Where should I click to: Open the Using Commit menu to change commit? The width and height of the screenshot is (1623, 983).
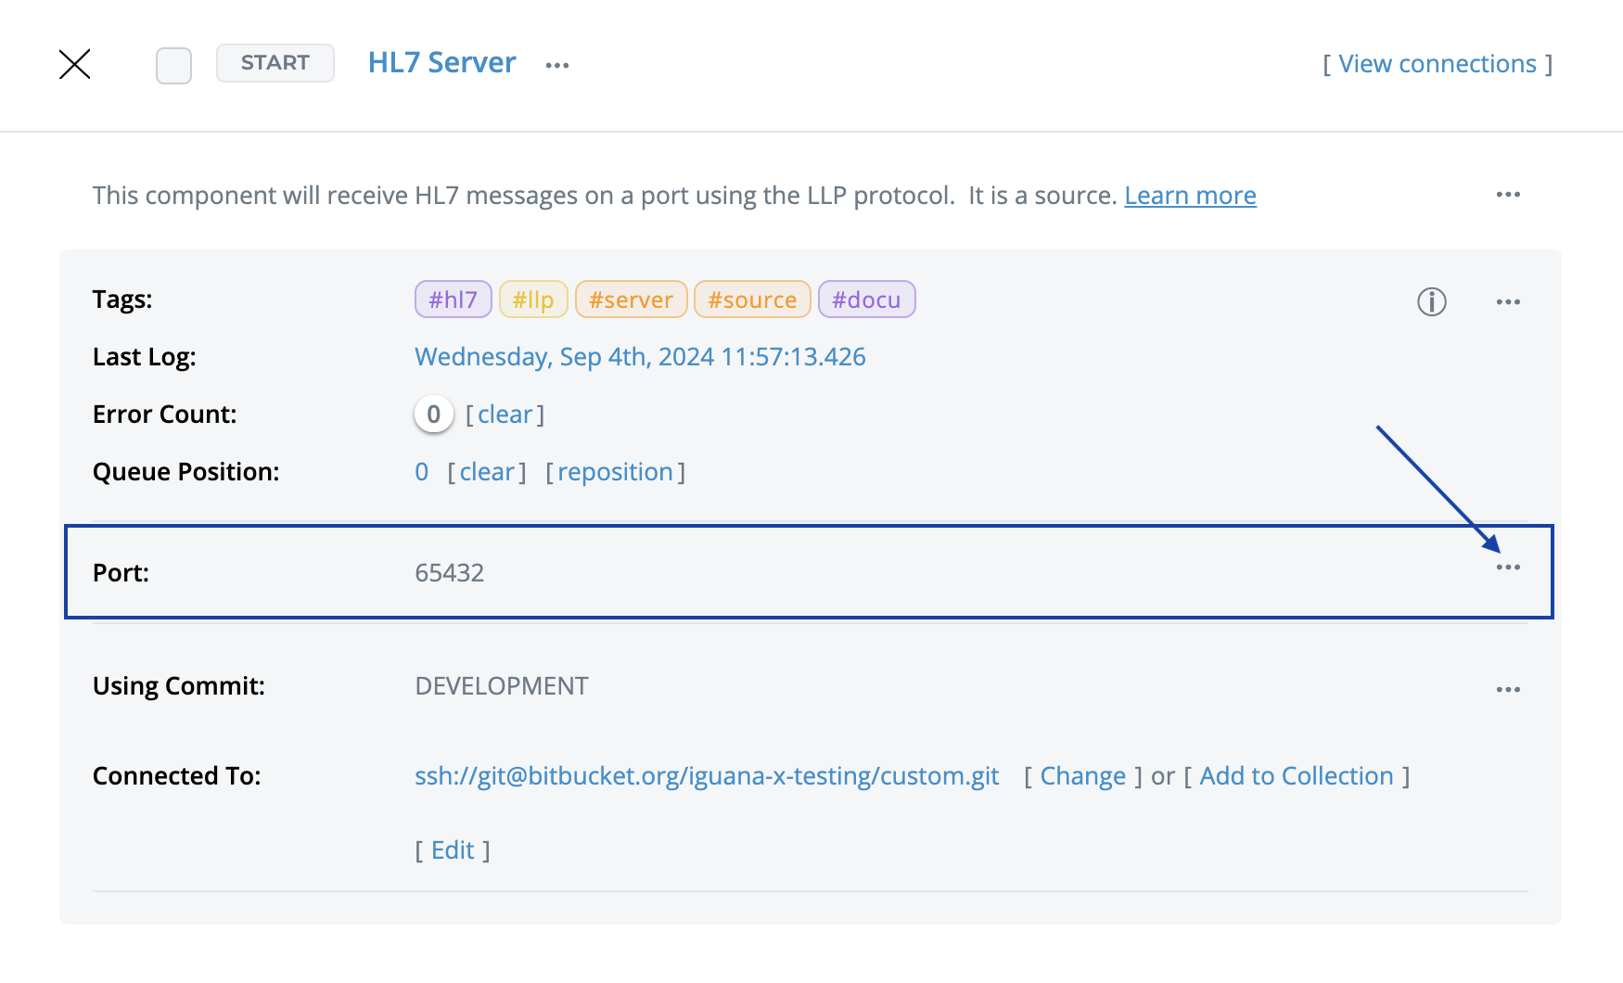pos(1509,688)
